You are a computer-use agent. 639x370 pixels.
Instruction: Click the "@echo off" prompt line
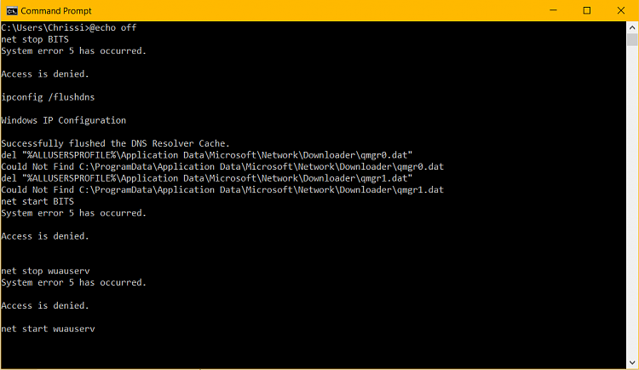click(68, 28)
